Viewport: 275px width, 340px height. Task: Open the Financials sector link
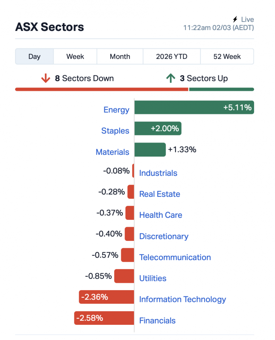pyautogui.click(x=157, y=321)
